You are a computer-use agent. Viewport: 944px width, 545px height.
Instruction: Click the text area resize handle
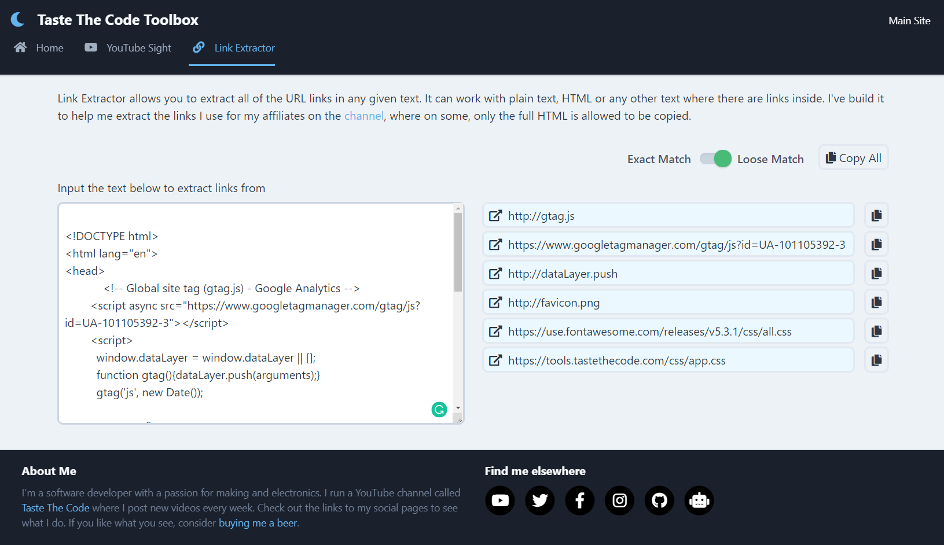[459, 419]
